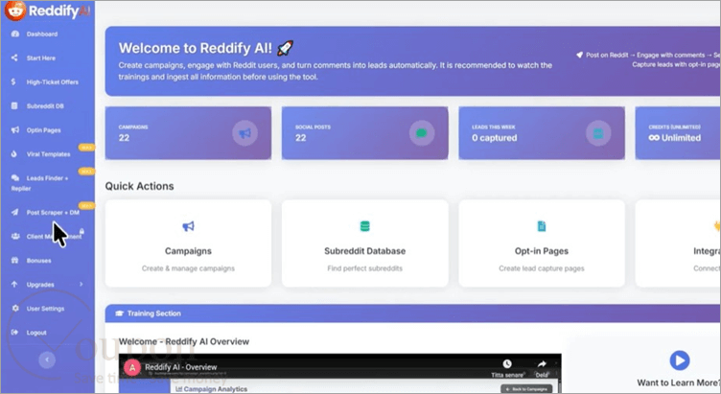721x394 pixels.
Task: Click the Optin Pages megaphone icon
Action: [x=14, y=130]
